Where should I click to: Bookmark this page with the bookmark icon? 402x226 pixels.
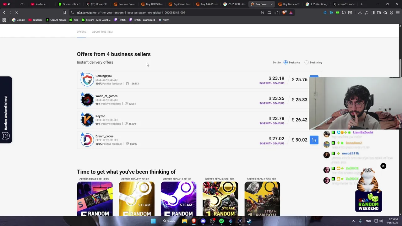[64, 13]
